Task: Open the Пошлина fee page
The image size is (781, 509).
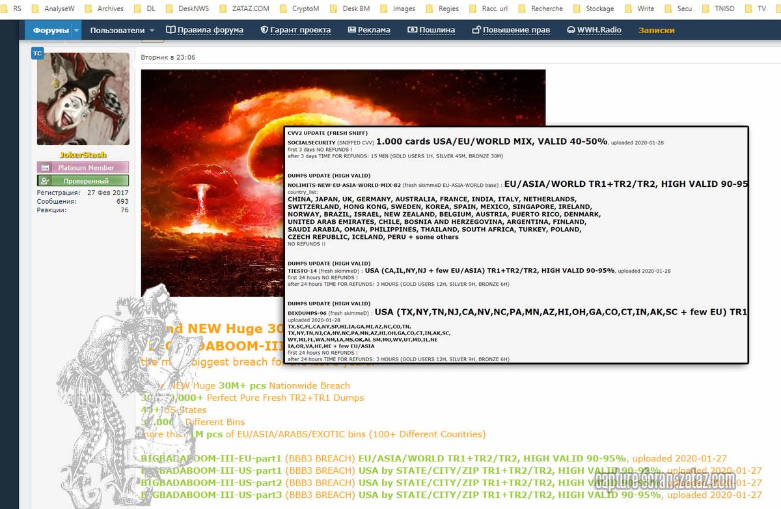Action: click(431, 30)
